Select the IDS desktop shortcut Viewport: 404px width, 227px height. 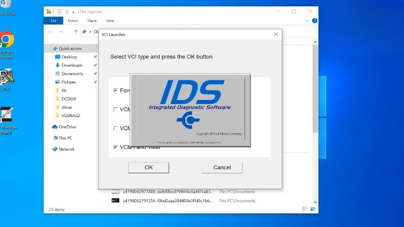point(6,80)
